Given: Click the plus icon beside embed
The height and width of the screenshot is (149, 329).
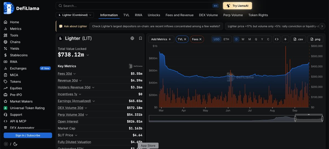Looking at the screenshot, I should pyautogui.click(x=285, y=39).
